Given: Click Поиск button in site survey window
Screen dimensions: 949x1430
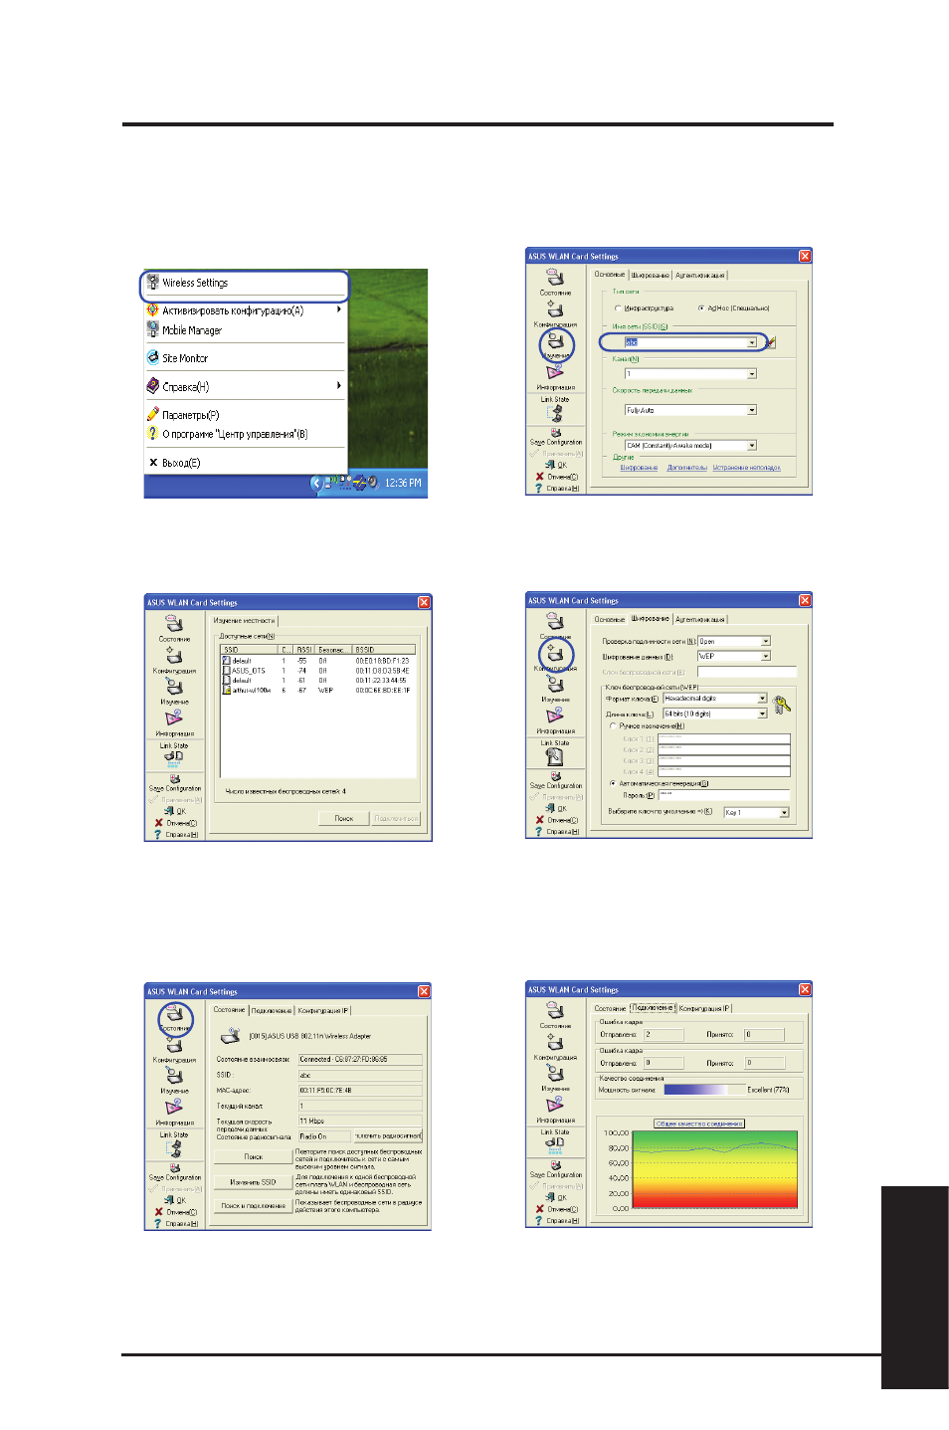Looking at the screenshot, I should click(x=344, y=819).
